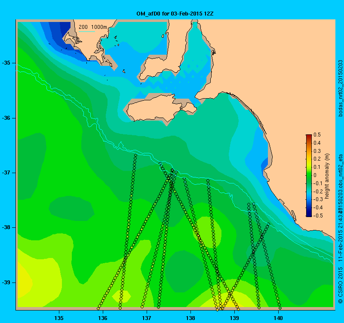Click the '0.1' label on the color scale
This screenshot has height=323, width=344.
point(317,167)
